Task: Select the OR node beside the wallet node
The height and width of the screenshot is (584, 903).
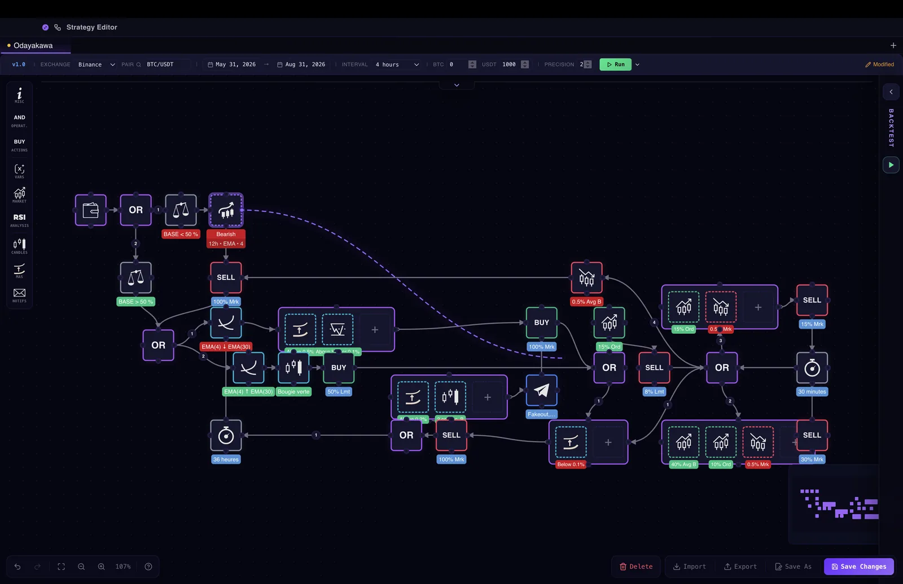Action: click(x=135, y=210)
